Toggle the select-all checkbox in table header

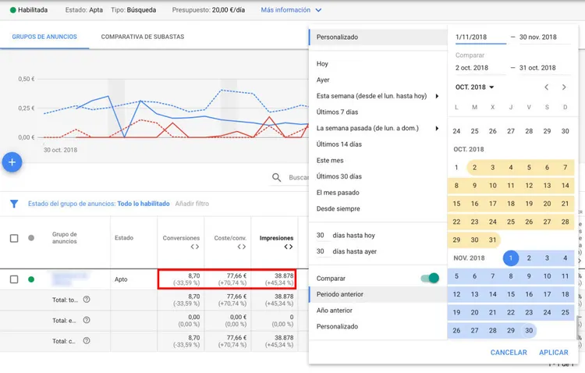point(14,238)
